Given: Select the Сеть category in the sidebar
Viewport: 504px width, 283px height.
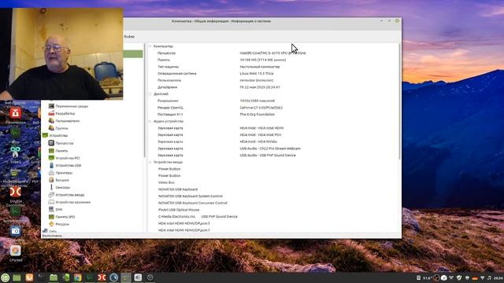Looking at the screenshot, I should click(53, 231).
